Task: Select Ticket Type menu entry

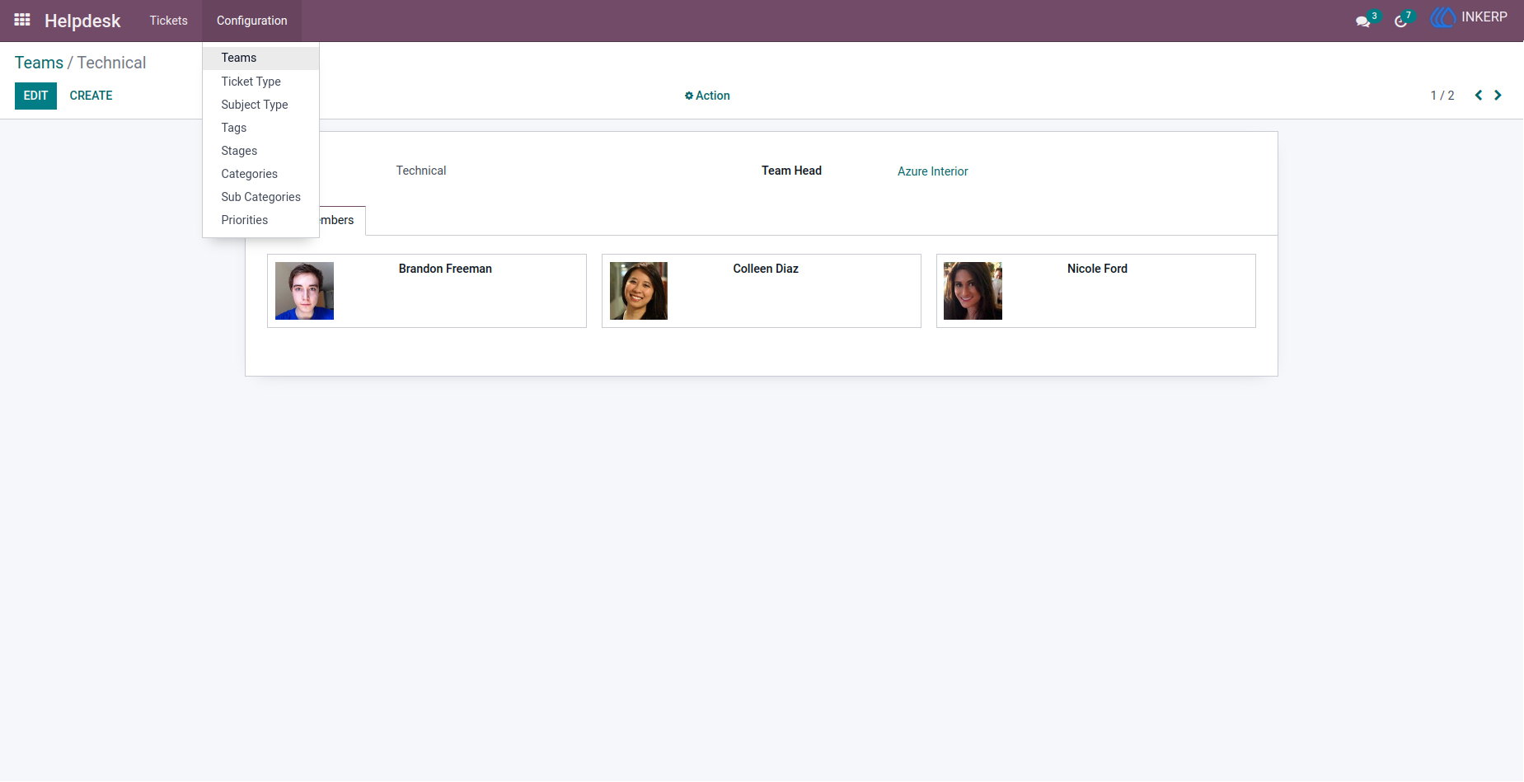Action: click(260, 82)
